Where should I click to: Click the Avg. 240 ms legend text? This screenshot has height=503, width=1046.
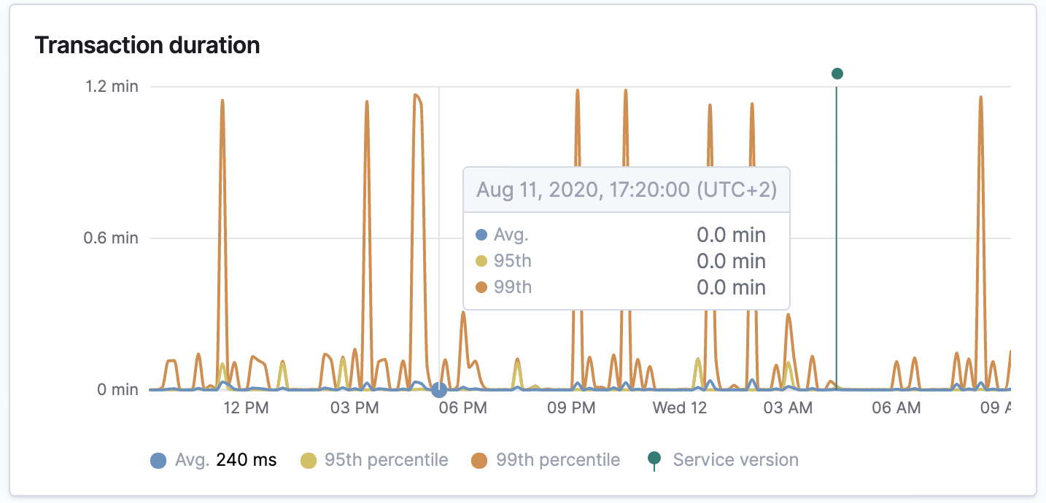coord(226,459)
